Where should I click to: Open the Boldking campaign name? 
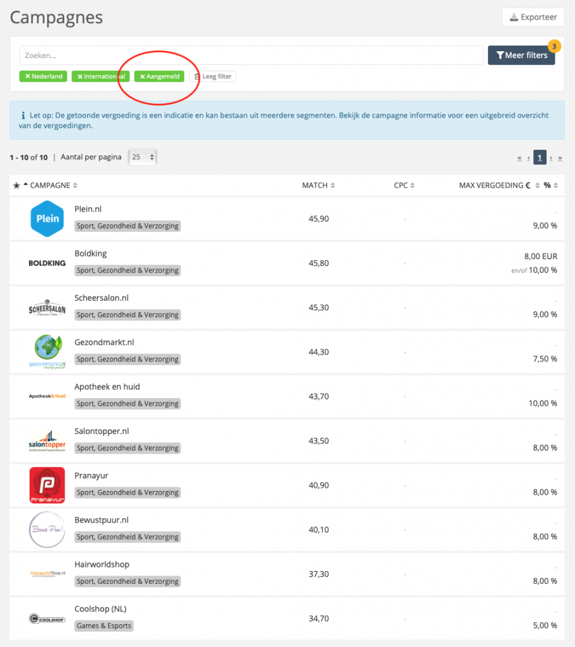coord(91,254)
